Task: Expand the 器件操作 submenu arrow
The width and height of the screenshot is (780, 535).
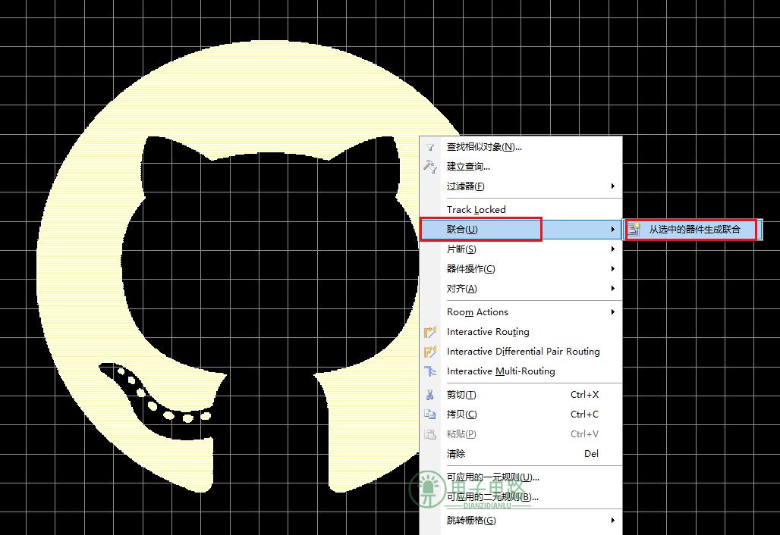Action: click(613, 269)
